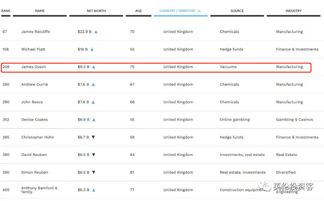Sort the list by Name header

pyautogui.click(x=40, y=11)
